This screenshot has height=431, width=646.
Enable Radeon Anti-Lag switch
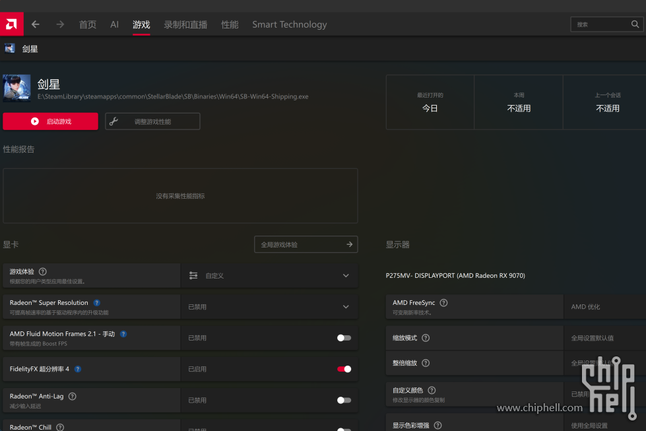pyautogui.click(x=344, y=400)
